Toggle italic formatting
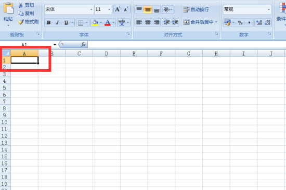Viewport: 286px width, 190px height. click(x=57, y=22)
